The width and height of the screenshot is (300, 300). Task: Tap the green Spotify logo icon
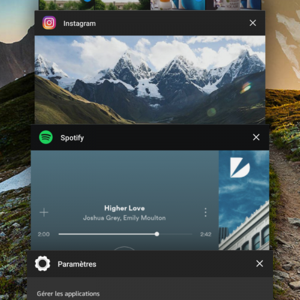46,137
